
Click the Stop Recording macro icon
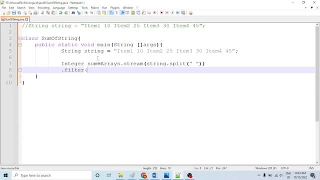click(x=167, y=13)
